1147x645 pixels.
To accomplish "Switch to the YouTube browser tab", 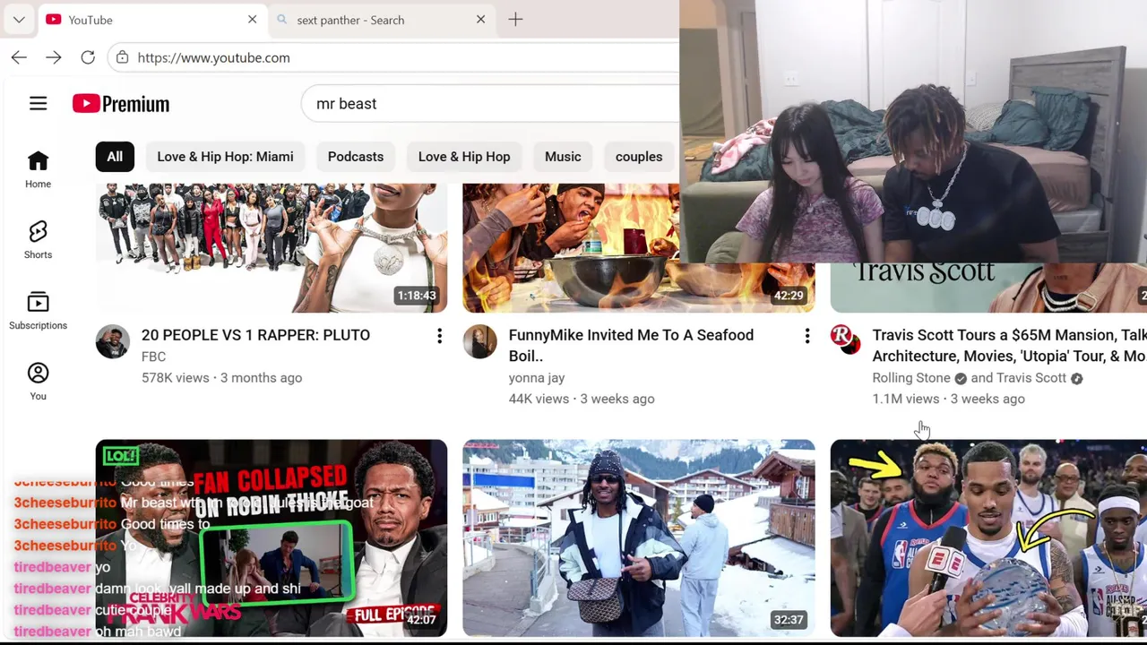I will point(152,20).
